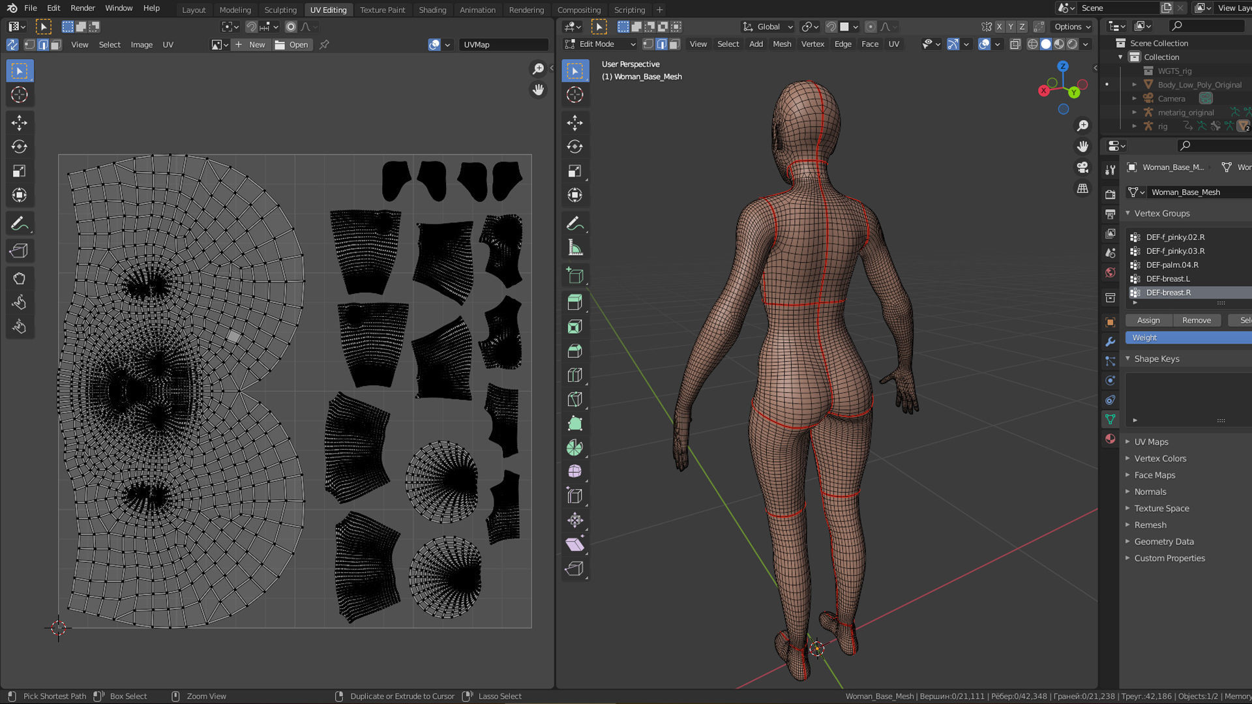Toggle X-ray display in 3D viewport
Screen dimensions: 1252x704
(x=1015, y=44)
